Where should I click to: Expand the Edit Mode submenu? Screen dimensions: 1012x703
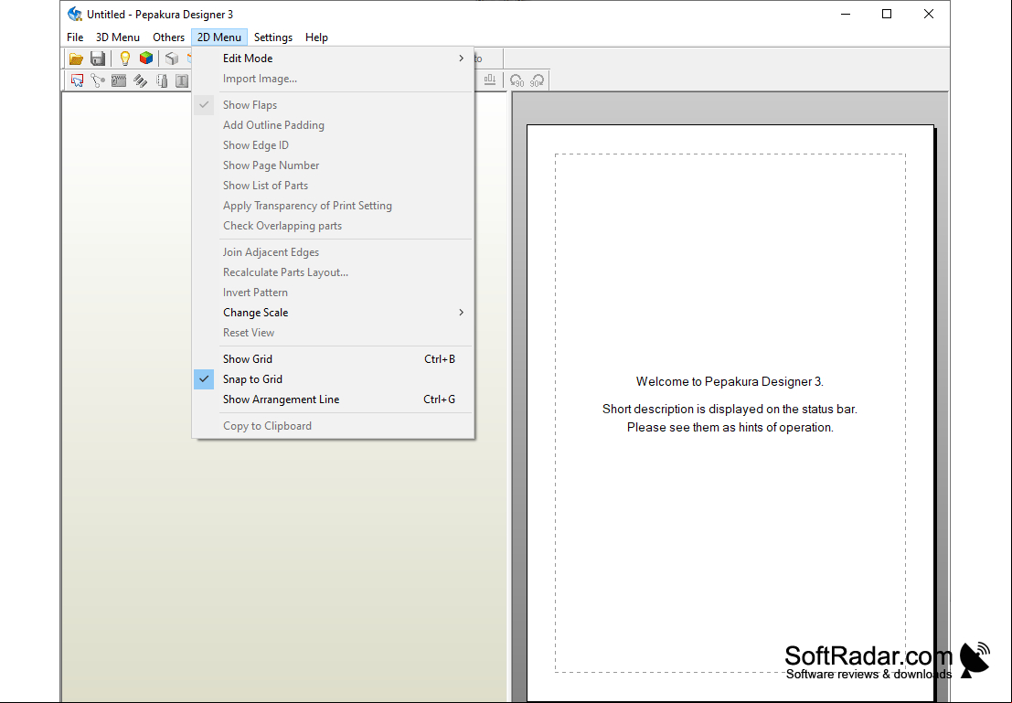(x=333, y=59)
